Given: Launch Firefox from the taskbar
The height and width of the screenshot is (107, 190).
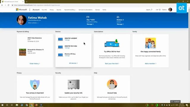Looking at the screenshot, I should pos(36,105).
